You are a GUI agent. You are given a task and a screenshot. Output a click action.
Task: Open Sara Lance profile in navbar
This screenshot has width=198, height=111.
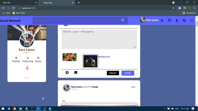149,20
